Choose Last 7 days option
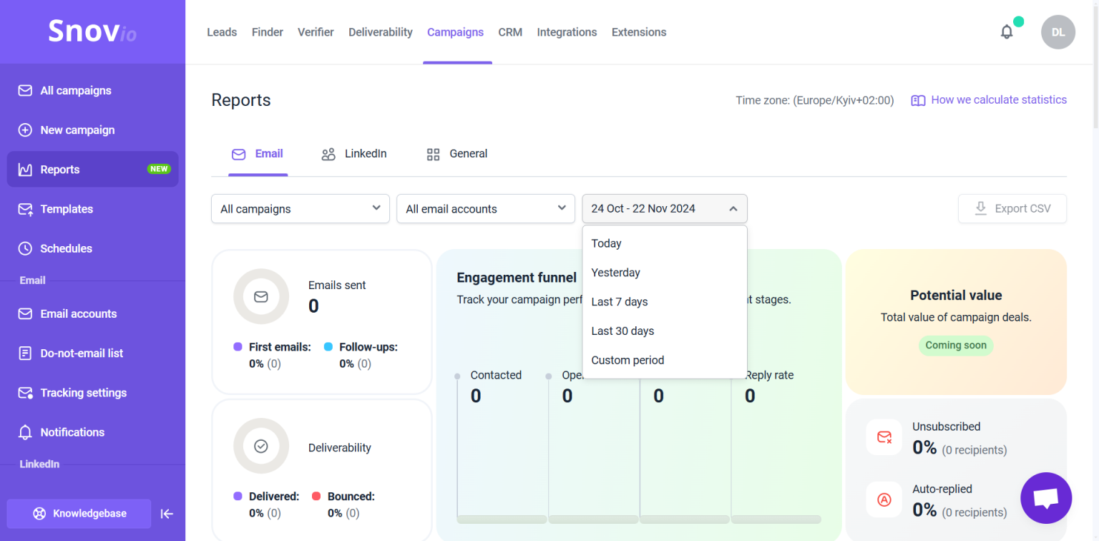 [x=665, y=302]
